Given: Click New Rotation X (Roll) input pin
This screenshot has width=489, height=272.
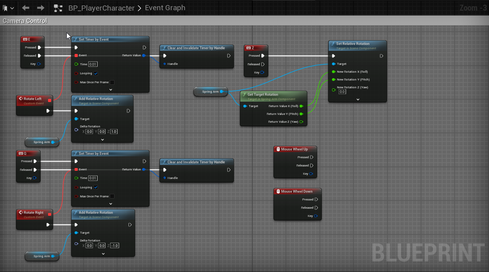Looking at the screenshot, I should [333, 72].
